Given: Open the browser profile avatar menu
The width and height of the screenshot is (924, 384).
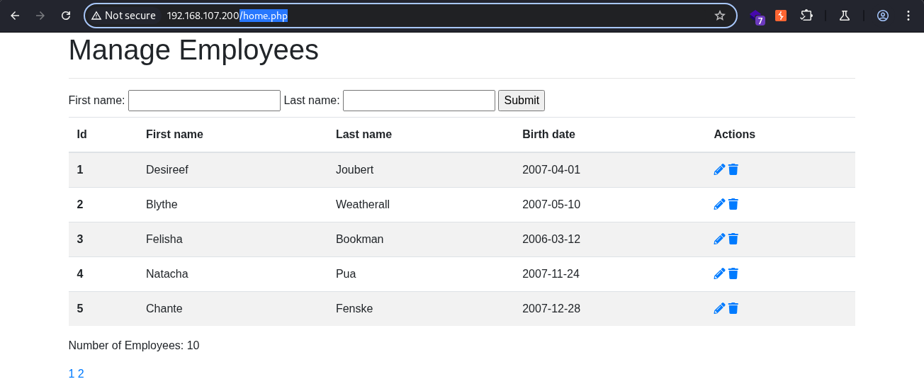Looking at the screenshot, I should 883,16.
